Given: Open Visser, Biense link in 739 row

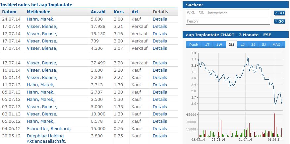Looking at the screenshot, I should pyautogui.click(x=42, y=41).
